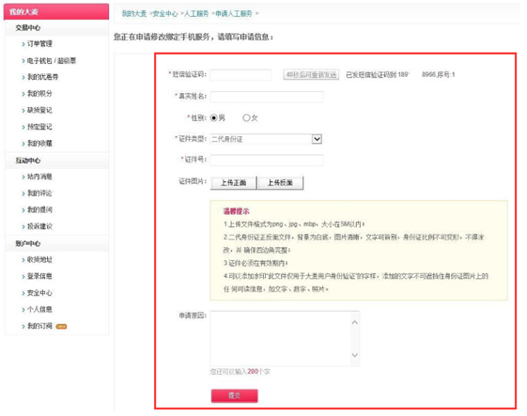Select the 女 gender radio button

pos(246,118)
